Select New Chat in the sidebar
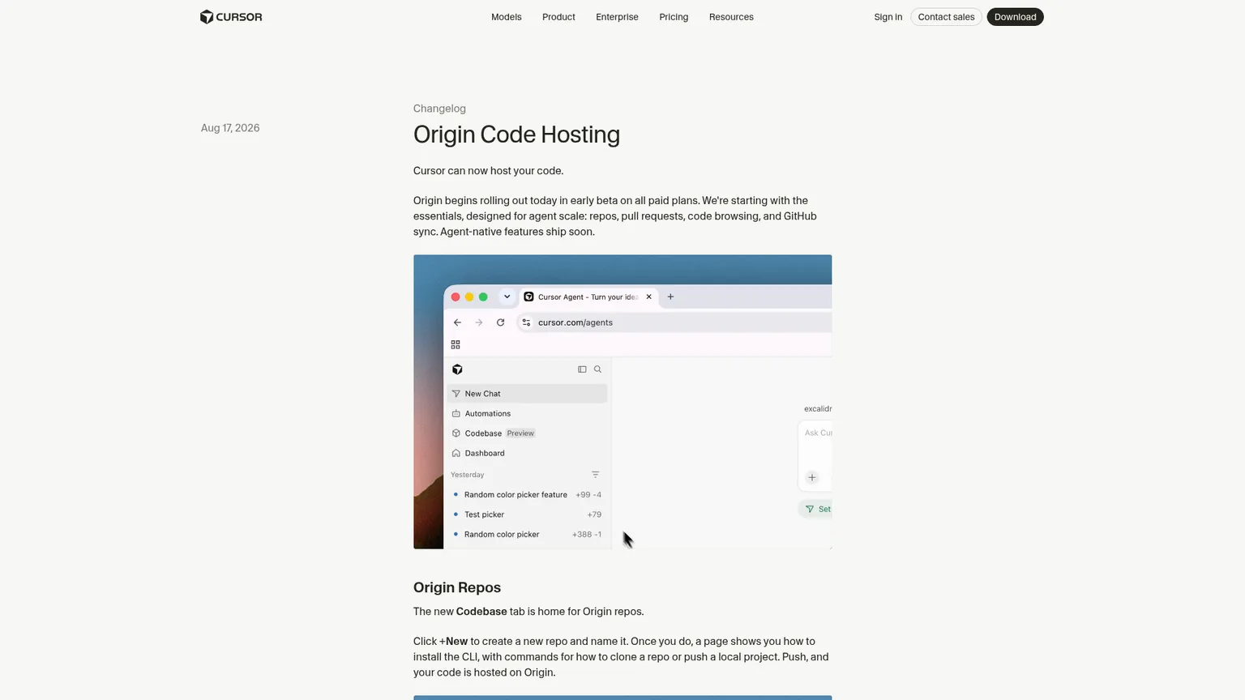 pyautogui.click(x=527, y=394)
